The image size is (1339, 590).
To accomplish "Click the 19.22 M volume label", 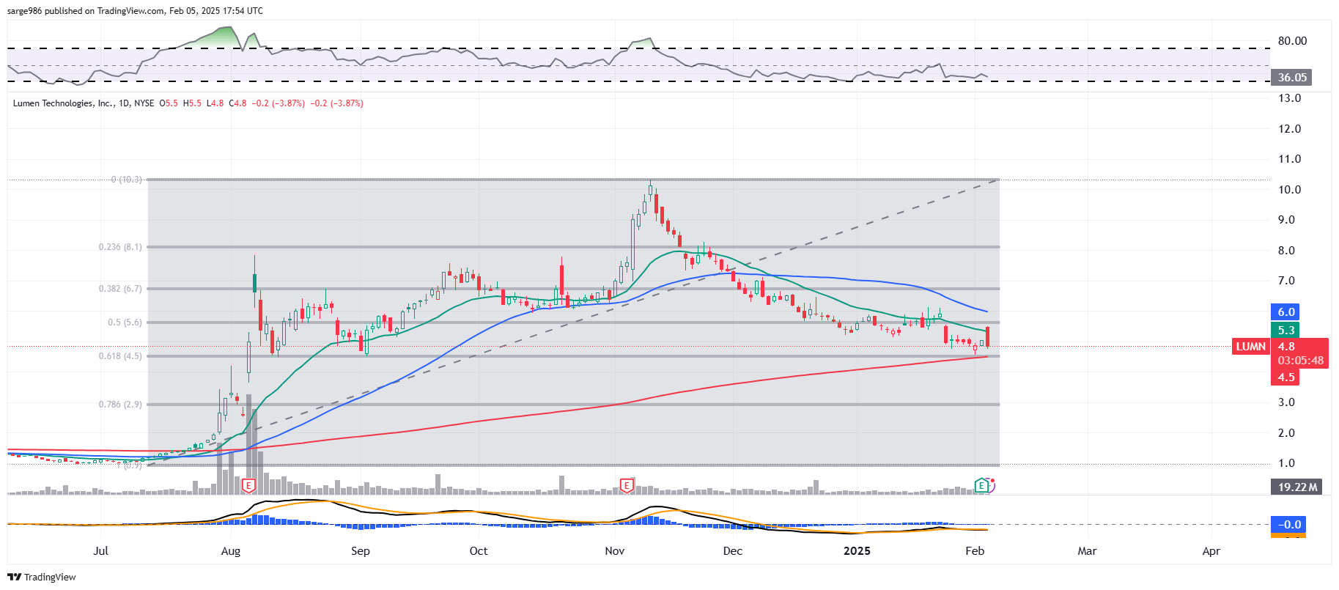I will 1296,487.
